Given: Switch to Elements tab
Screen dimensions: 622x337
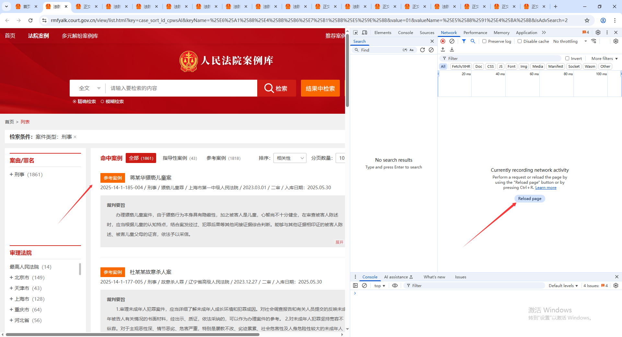Looking at the screenshot, I should [383, 32].
